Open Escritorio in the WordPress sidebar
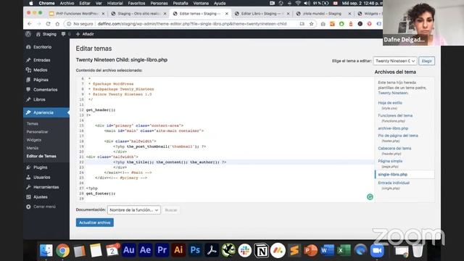464x261 pixels. point(42,47)
